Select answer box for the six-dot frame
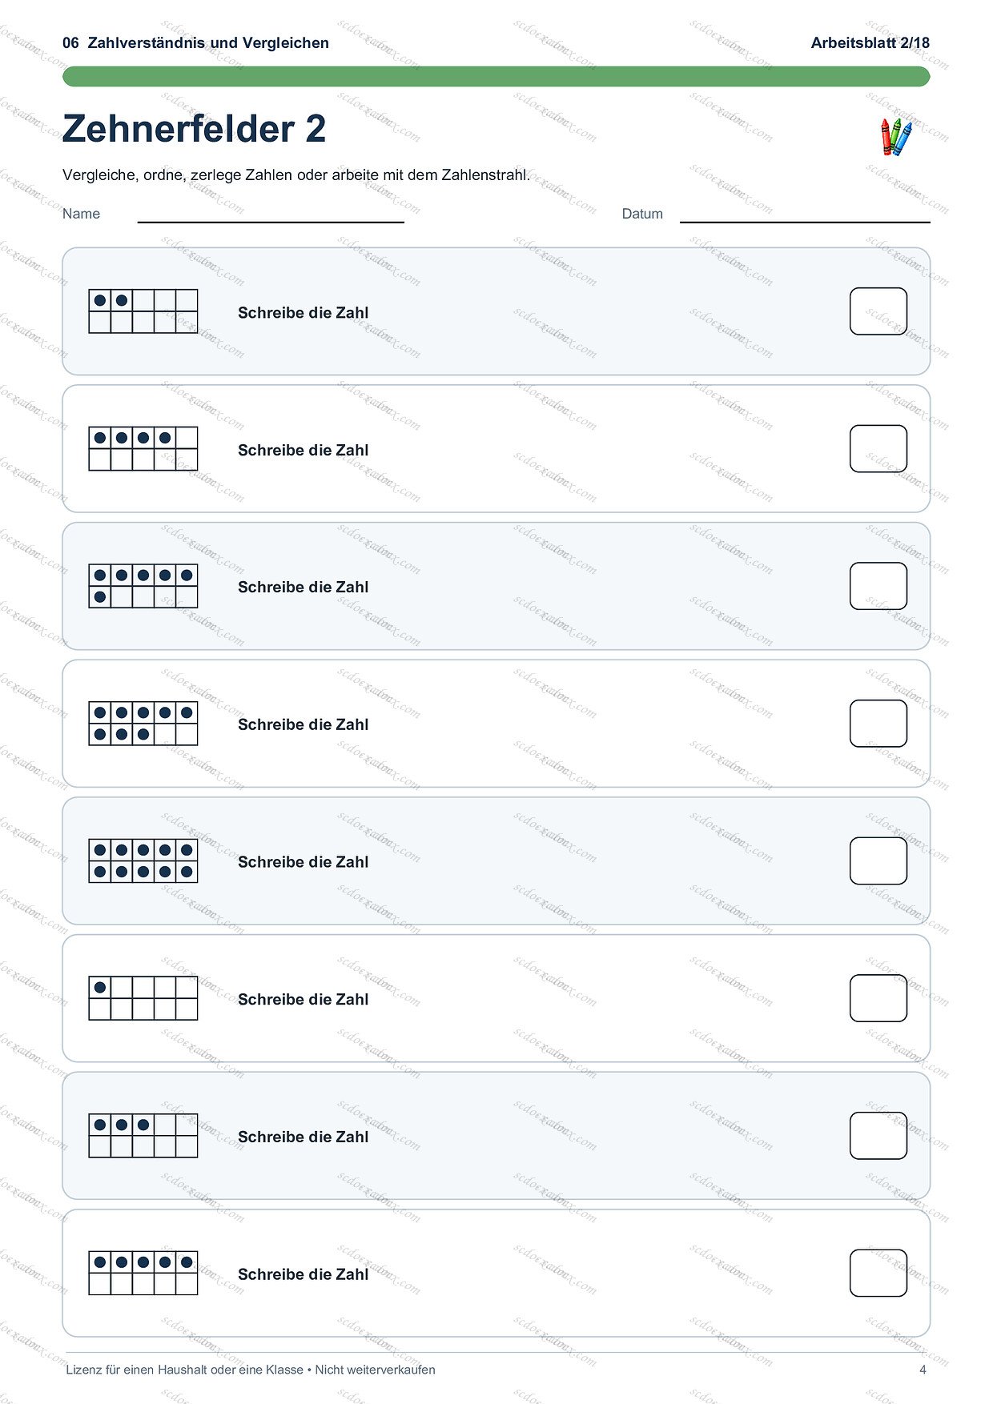This screenshot has height=1404, width=993. click(x=878, y=586)
